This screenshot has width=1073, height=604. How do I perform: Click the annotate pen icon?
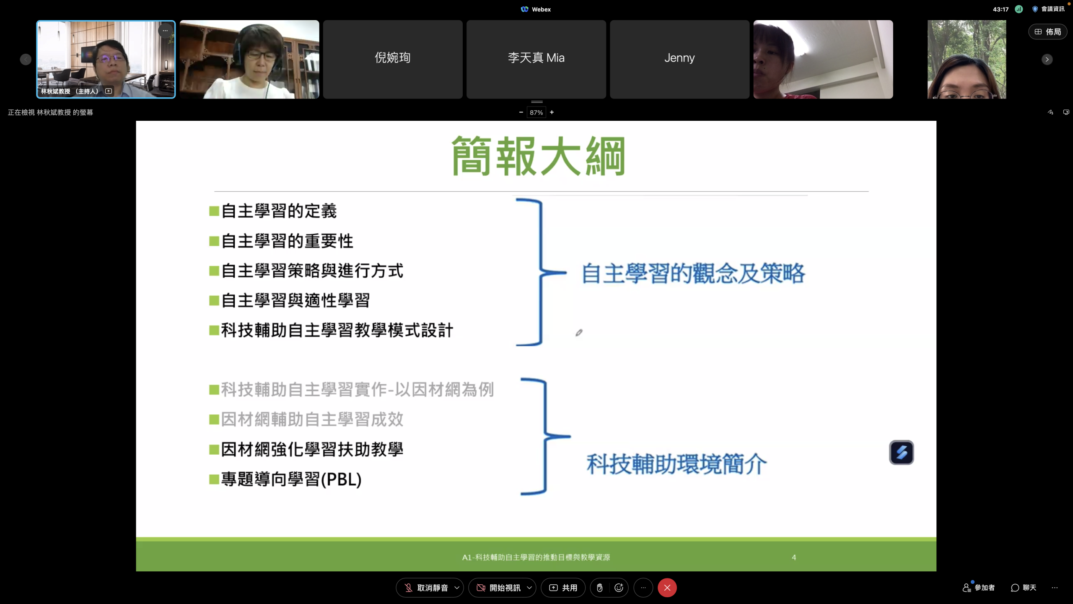[x=1050, y=112]
